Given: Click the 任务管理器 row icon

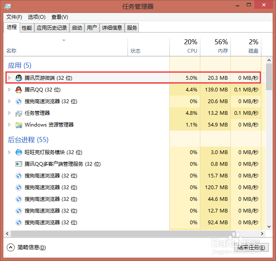Looking at the screenshot, I should (19, 113).
